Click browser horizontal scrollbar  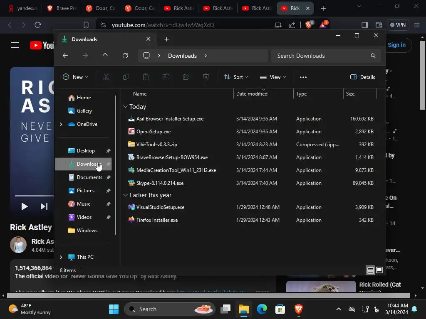click(208, 295)
